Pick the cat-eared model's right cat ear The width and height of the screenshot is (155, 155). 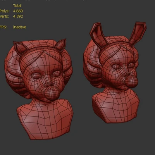(x=60, y=45)
